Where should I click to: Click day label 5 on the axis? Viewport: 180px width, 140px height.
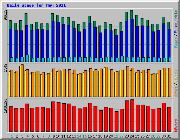tap(33, 136)
